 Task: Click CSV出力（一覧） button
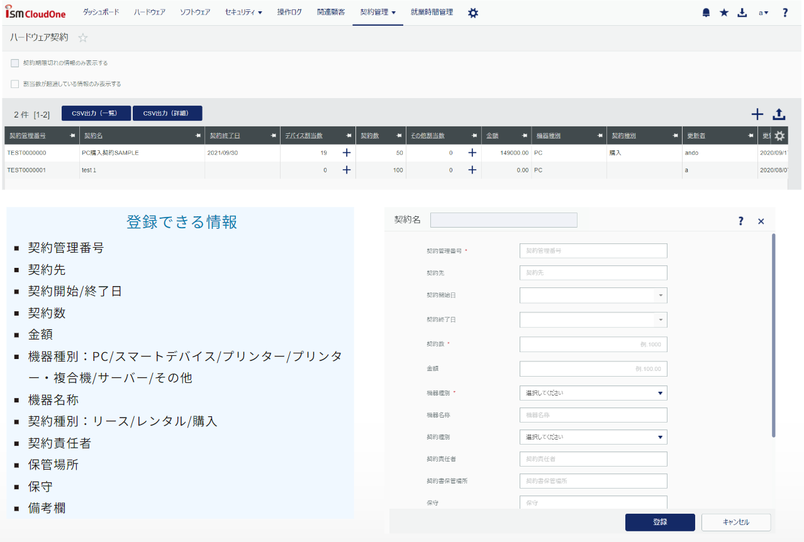96,113
